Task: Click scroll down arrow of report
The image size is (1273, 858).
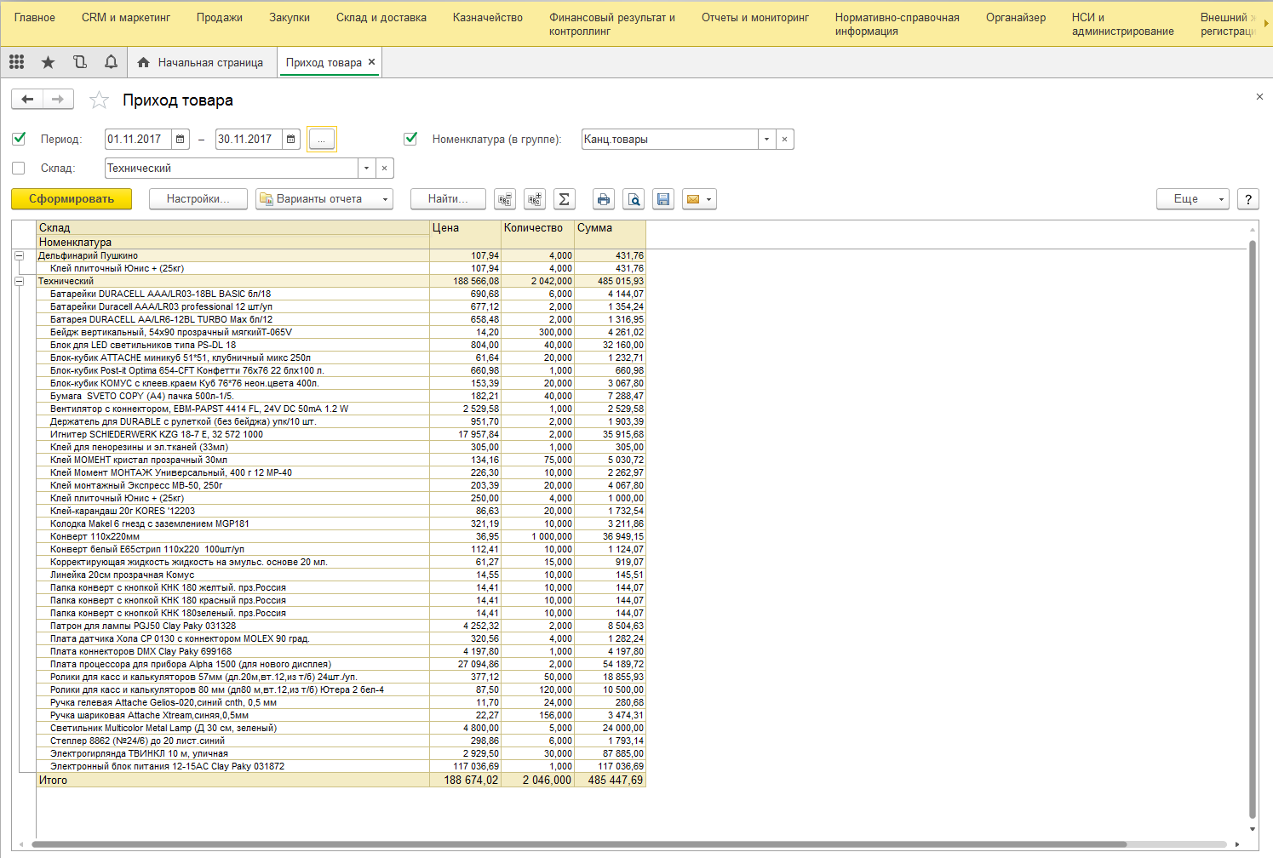Action: [x=1253, y=829]
